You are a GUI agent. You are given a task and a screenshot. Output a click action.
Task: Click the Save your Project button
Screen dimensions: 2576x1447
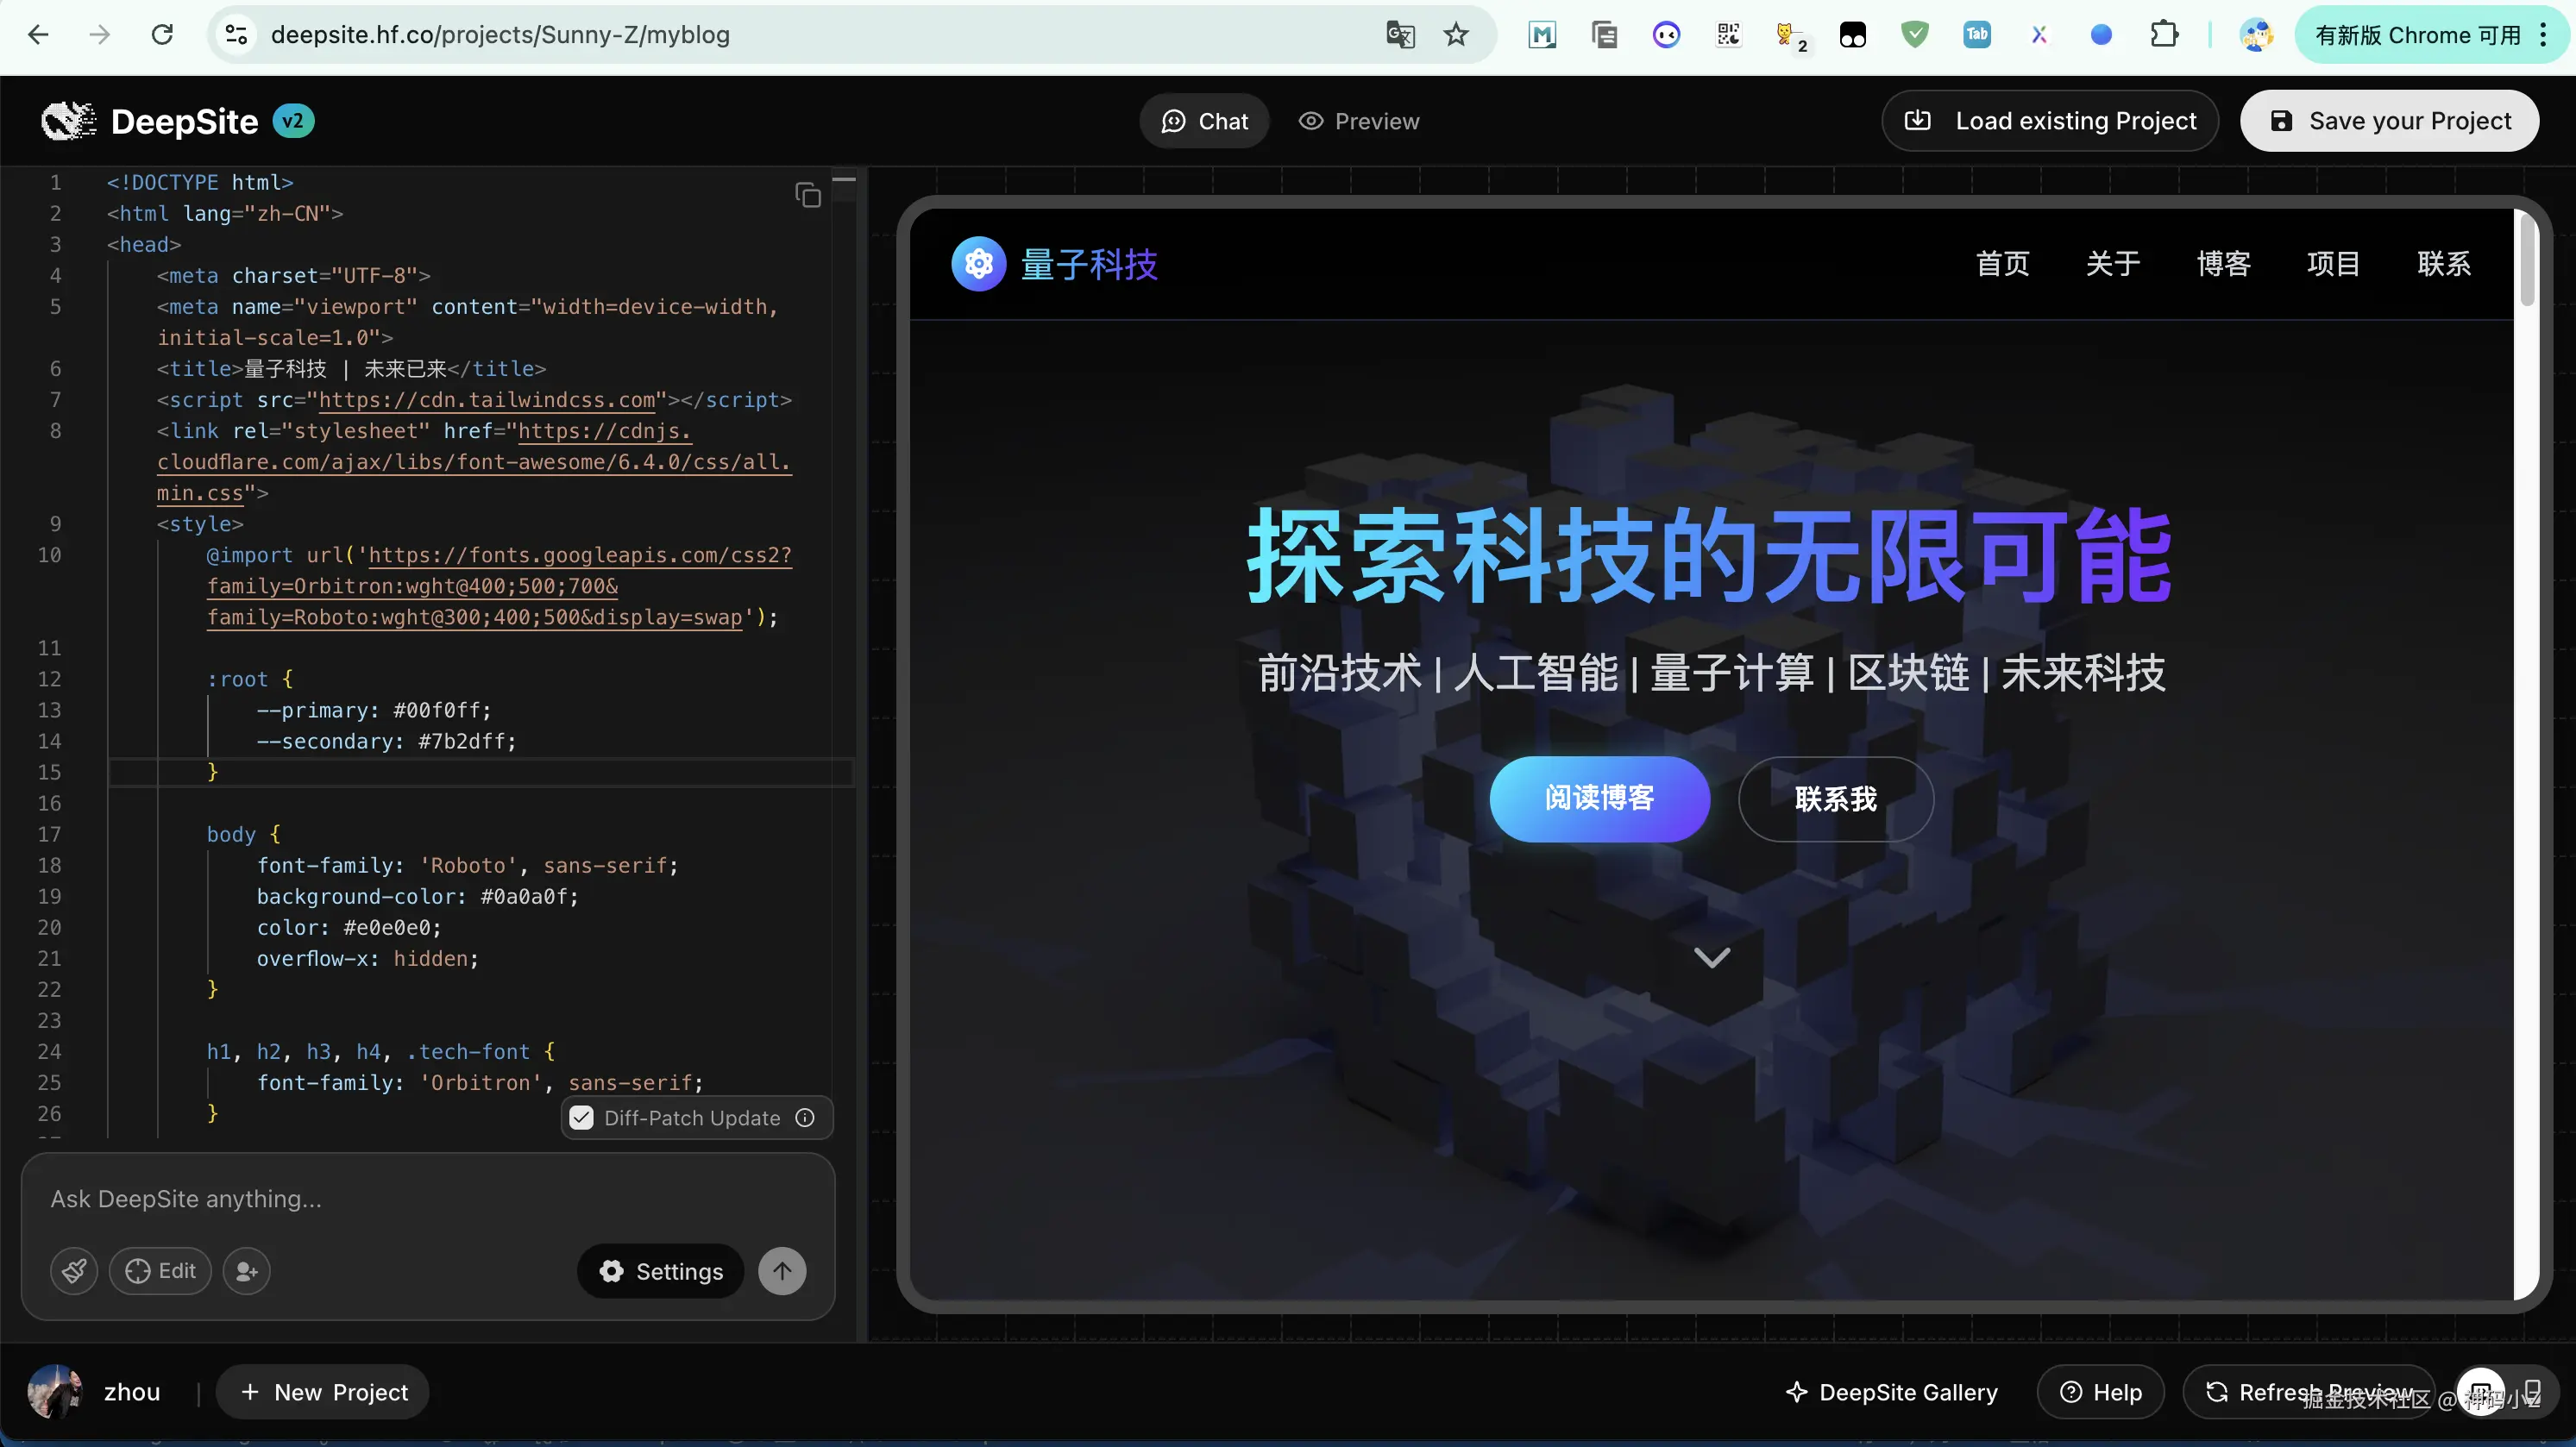pos(2389,121)
